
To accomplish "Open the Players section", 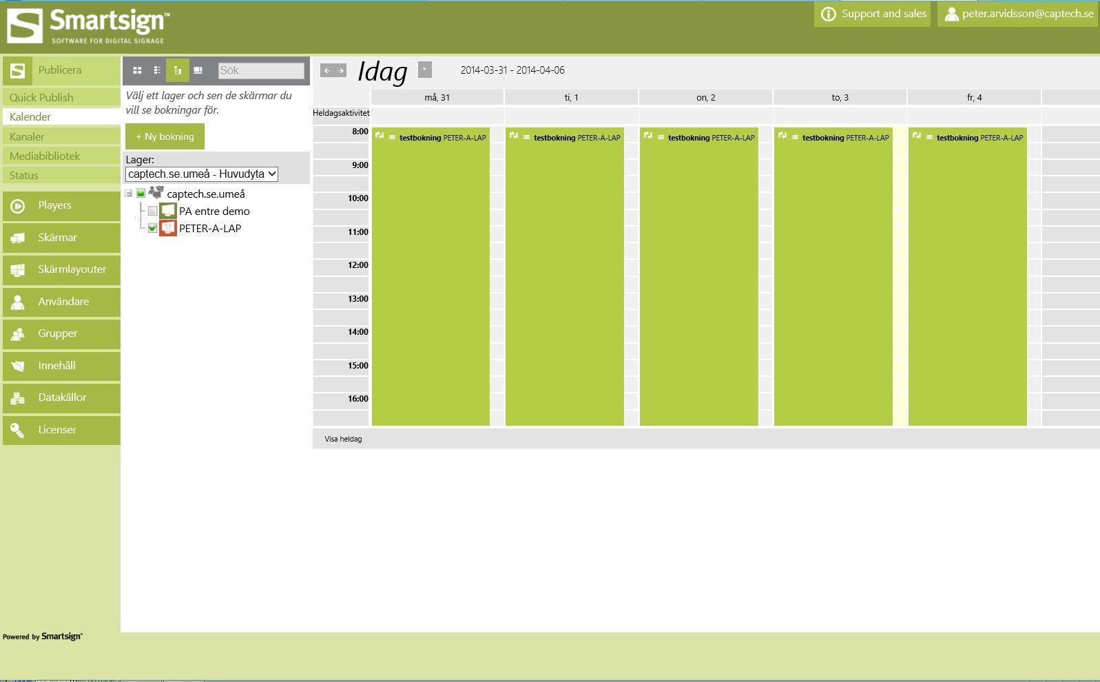I will [61, 206].
